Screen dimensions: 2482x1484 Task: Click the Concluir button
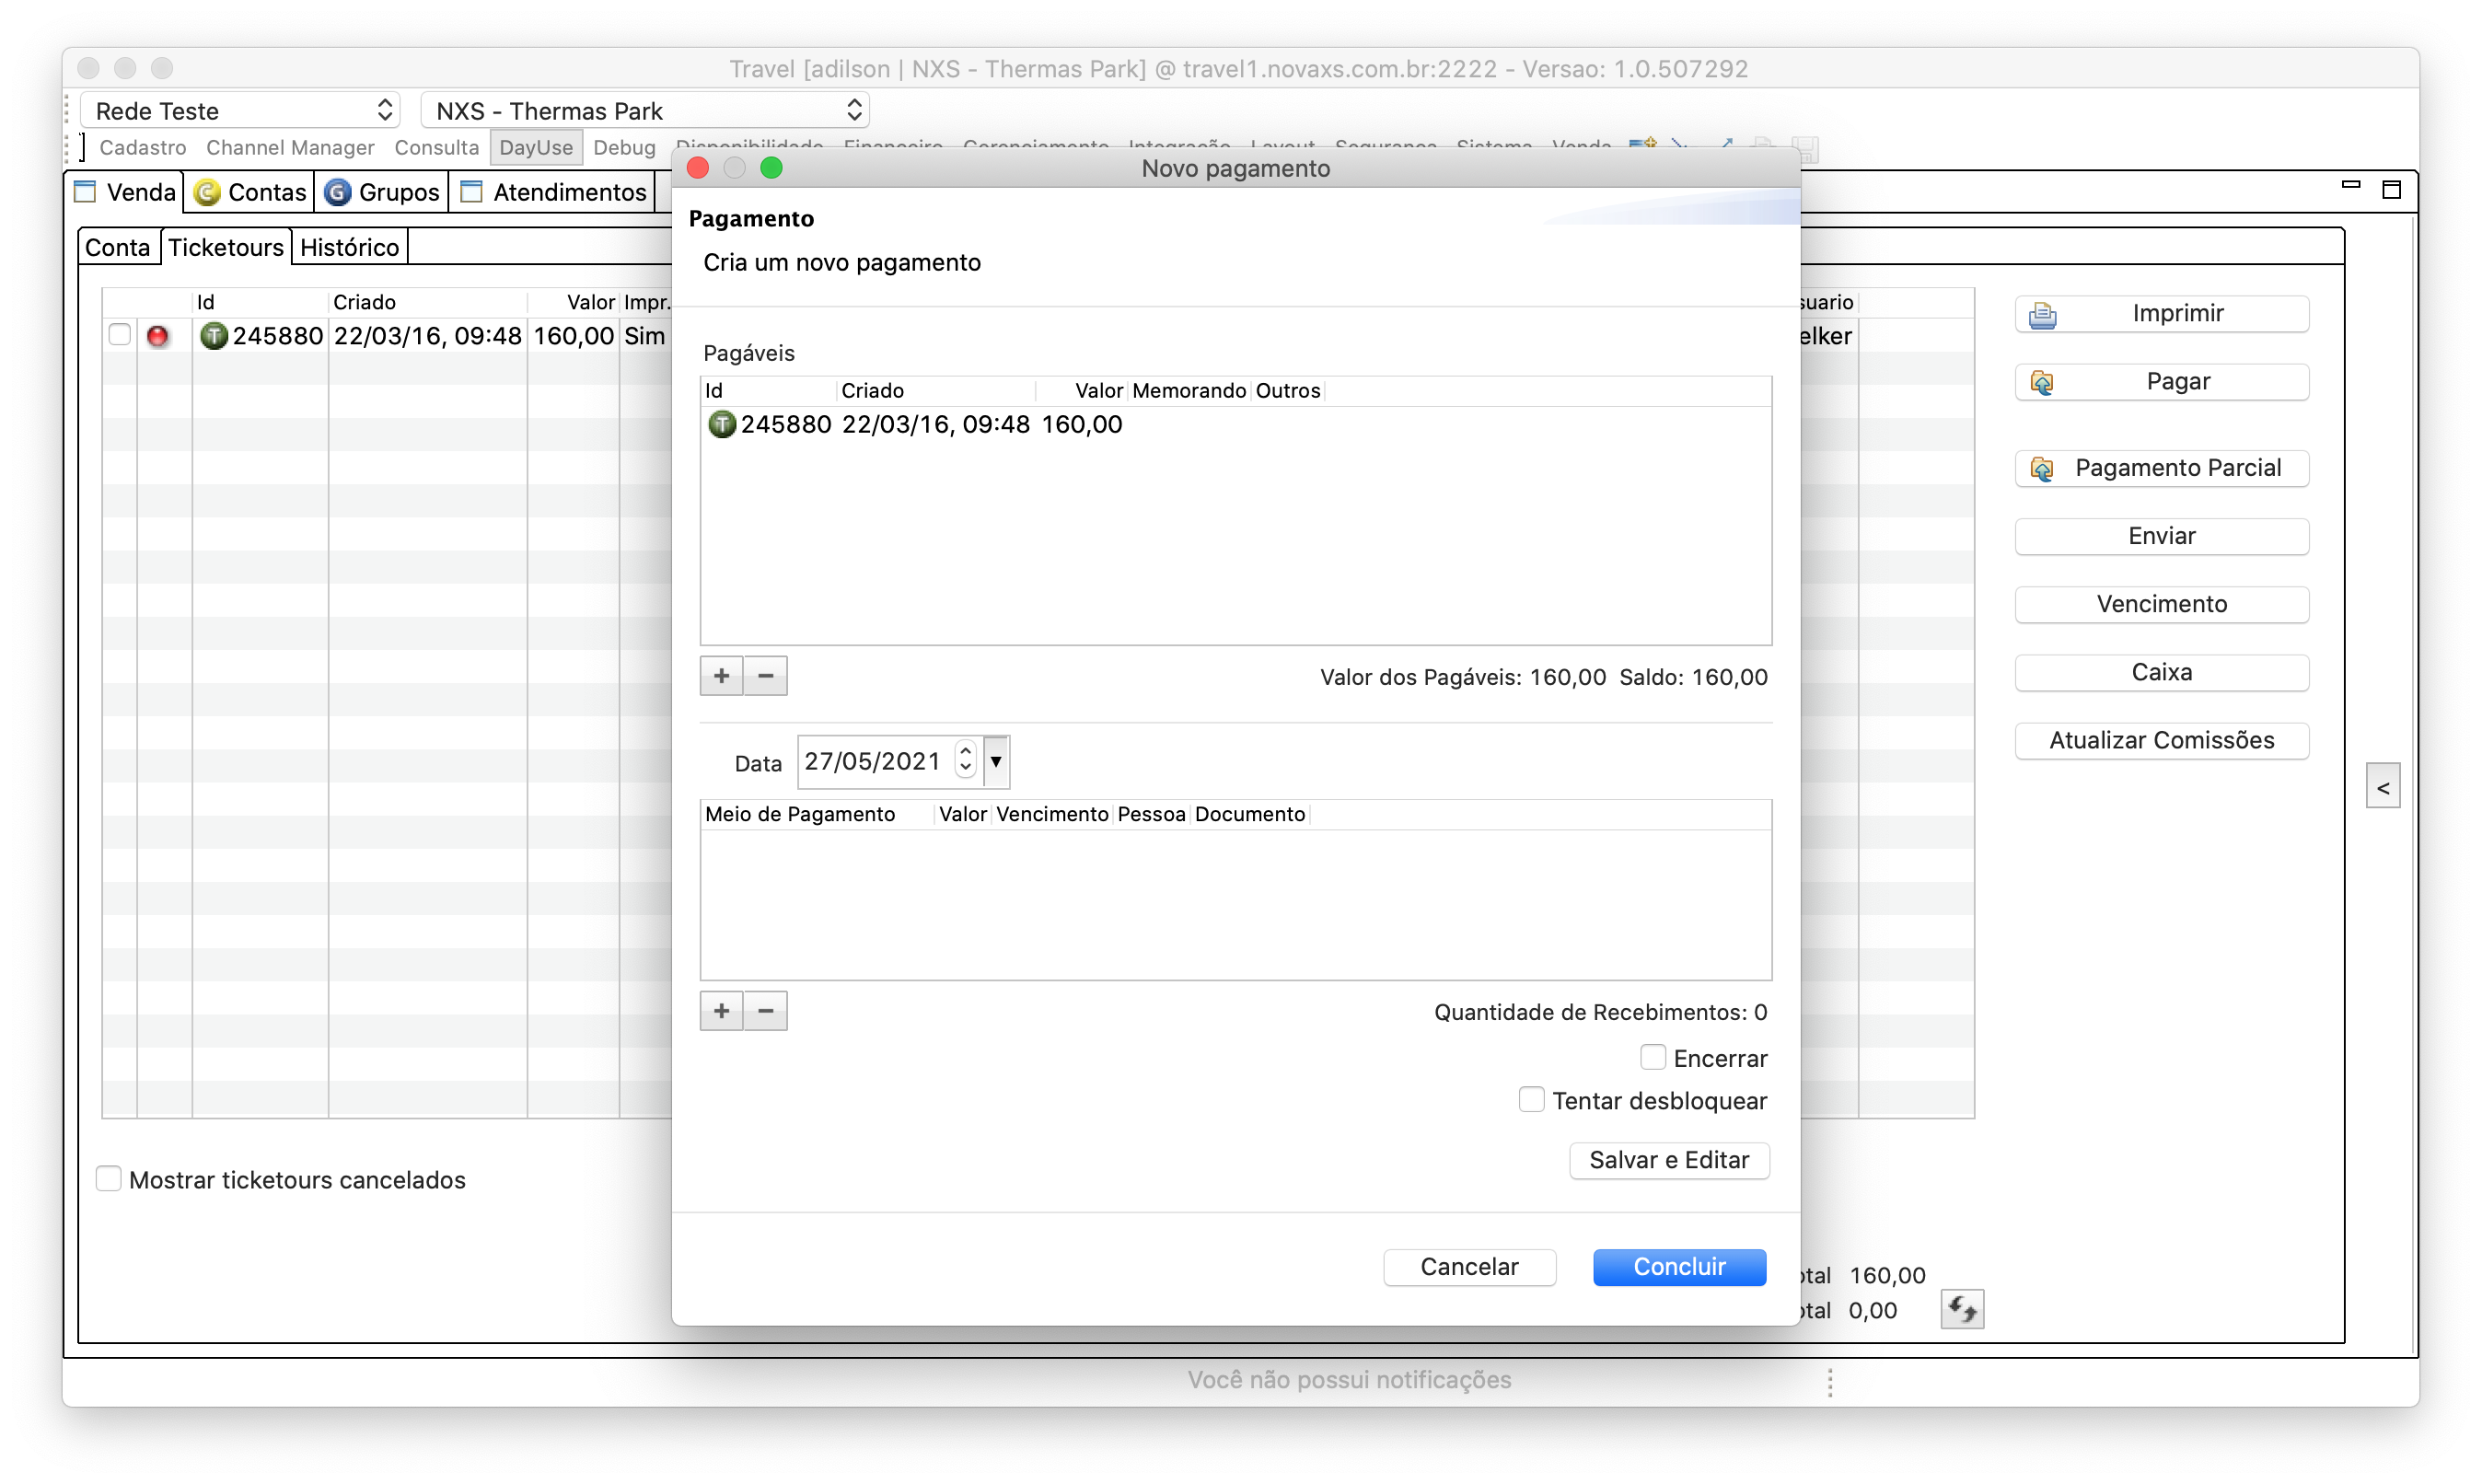pos(1678,1266)
